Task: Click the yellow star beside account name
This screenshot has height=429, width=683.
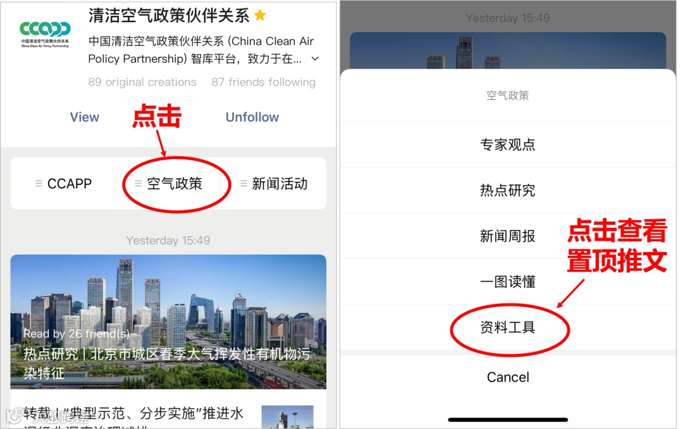Action: [x=260, y=16]
